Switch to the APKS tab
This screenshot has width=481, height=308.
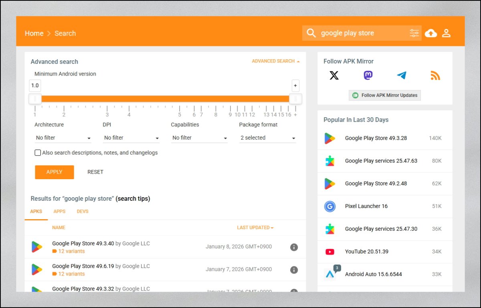(x=36, y=211)
